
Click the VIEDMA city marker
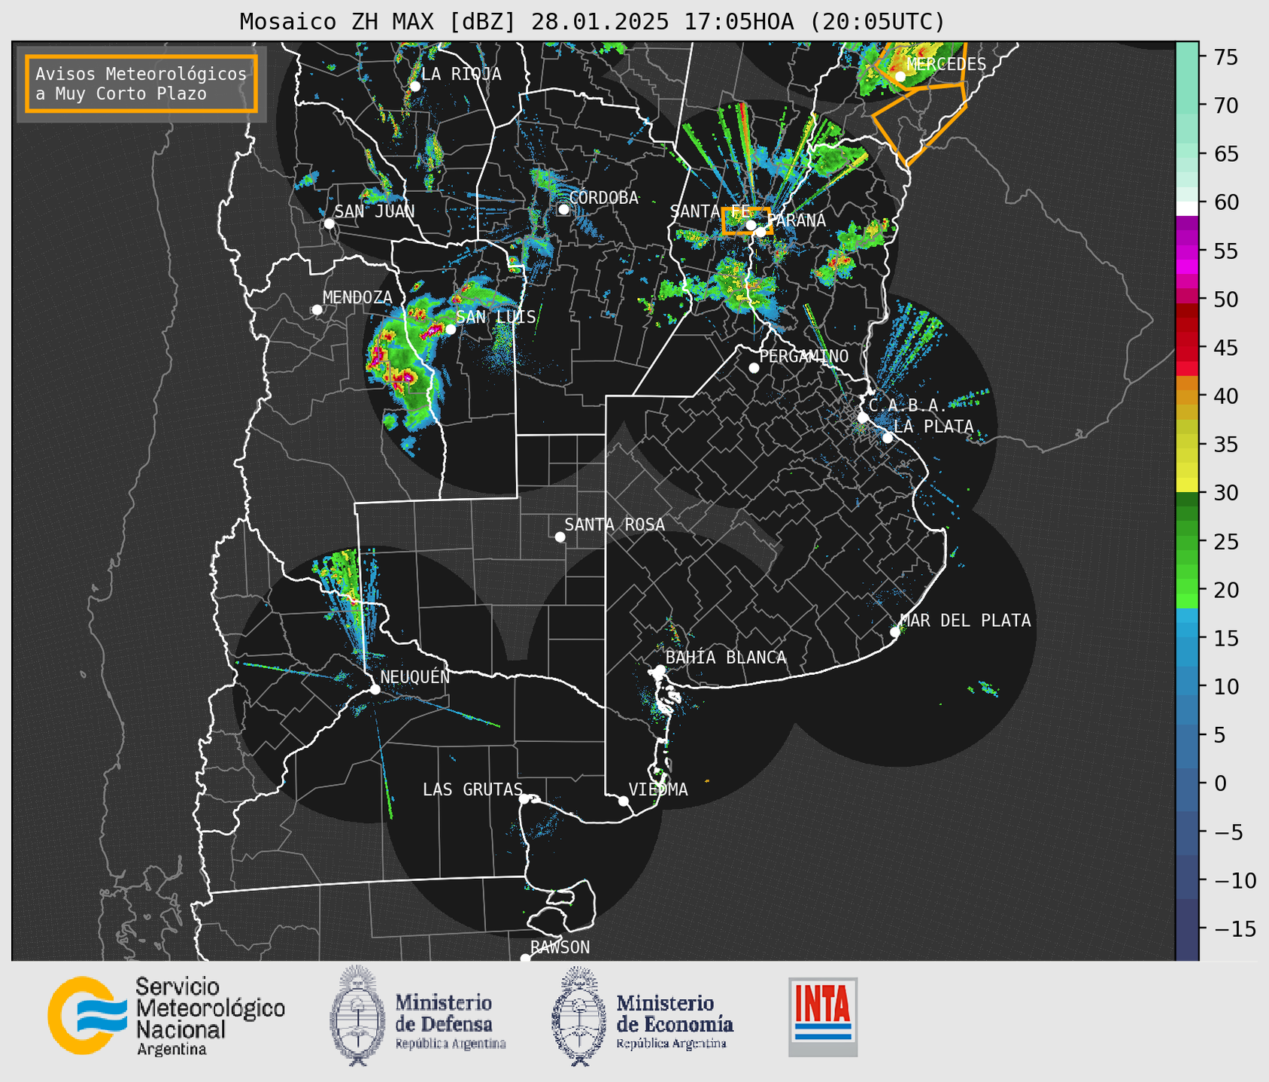(x=623, y=801)
